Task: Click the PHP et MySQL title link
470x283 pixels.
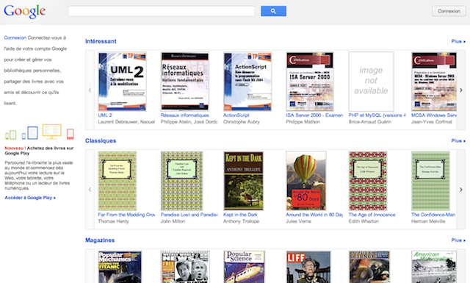Action: (x=377, y=115)
